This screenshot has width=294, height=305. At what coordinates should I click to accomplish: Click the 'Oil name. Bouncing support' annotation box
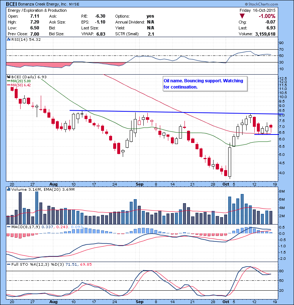[x=205, y=84]
